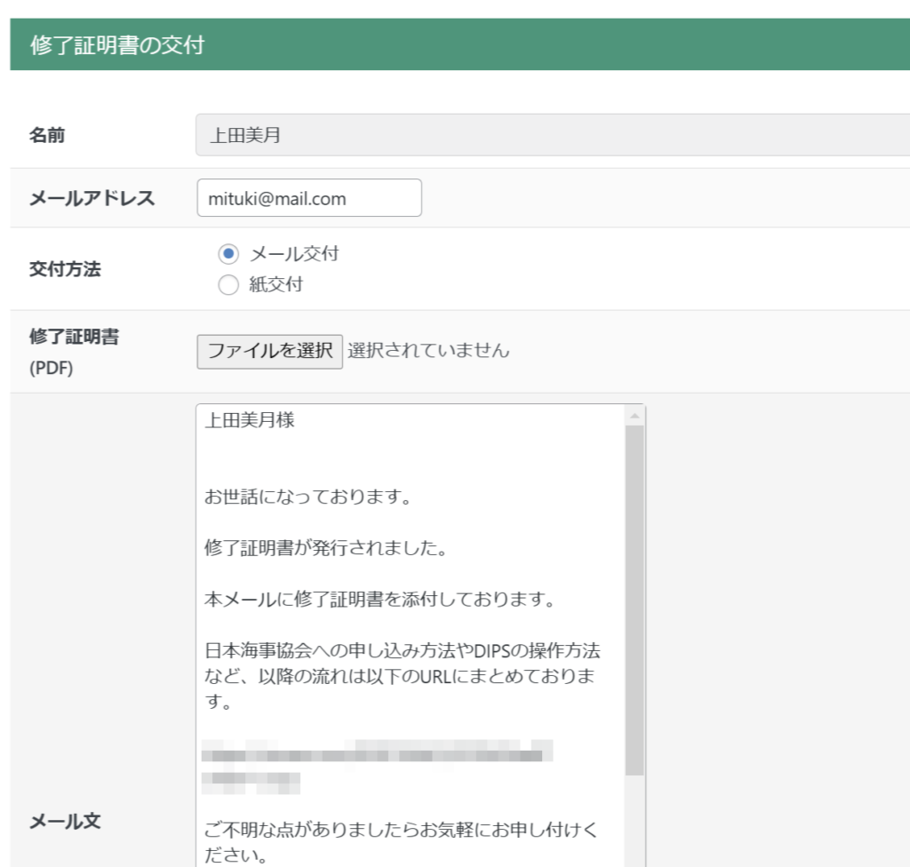910x867 pixels.
Task: Click the メール文 field label
Action: [65, 823]
